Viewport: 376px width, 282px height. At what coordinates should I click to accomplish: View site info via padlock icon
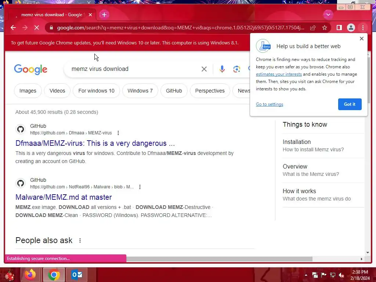(x=51, y=28)
